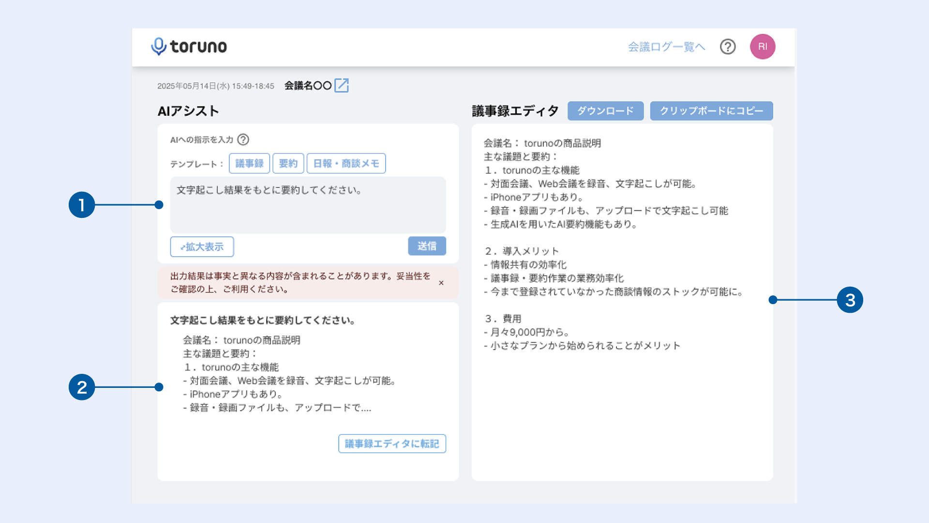Select the 議事録 template
Screen dimensions: 929x523
coord(250,163)
